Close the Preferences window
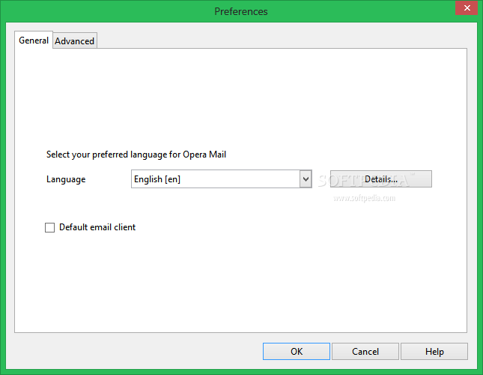Viewport: 483px width, 375px height. pyautogui.click(x=467, y=7)
